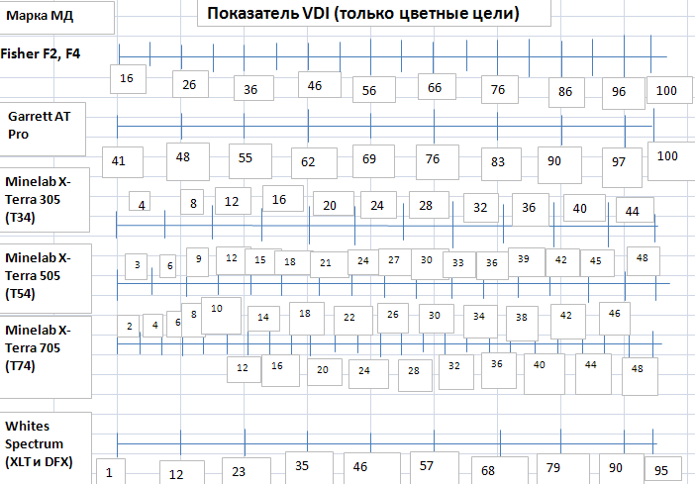Click the 'Показатель VDI (только цветные цели)' title box
This screenshot has width=695, height=484.
(x=374, y=13)
